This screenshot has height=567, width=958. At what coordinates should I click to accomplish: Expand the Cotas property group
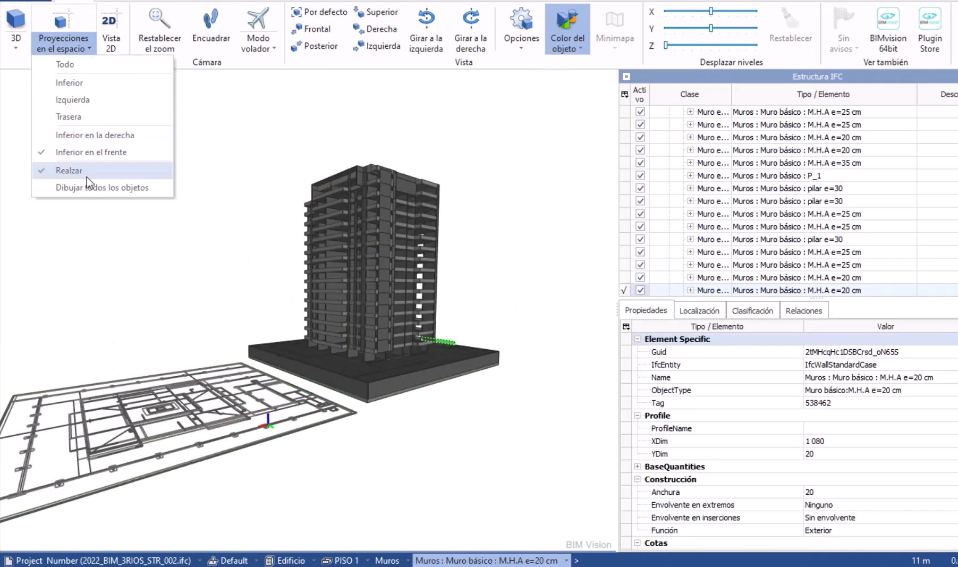click(637, 543)
